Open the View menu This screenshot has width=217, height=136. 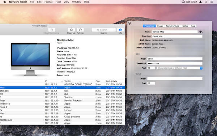tap(67, 2)
